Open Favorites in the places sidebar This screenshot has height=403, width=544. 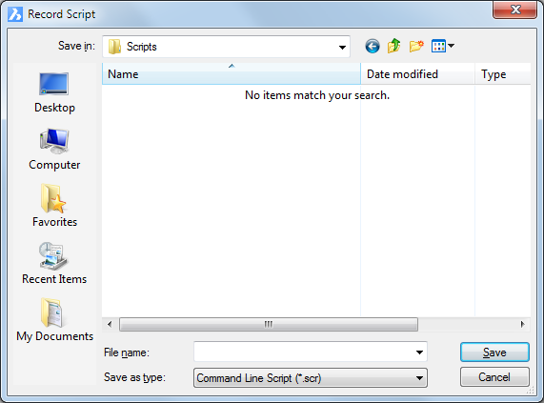pyautogui.click(x=54, y=206)
